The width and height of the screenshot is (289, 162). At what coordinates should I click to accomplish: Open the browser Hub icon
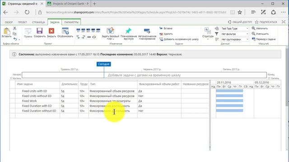pyautogui.click(x=253, y=12)
